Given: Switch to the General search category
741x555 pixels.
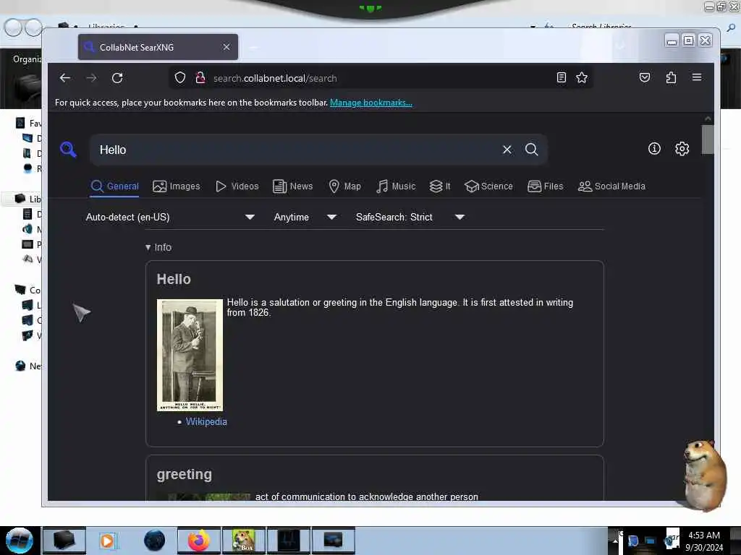Looking at the screenshot, I should pos(115,186).
